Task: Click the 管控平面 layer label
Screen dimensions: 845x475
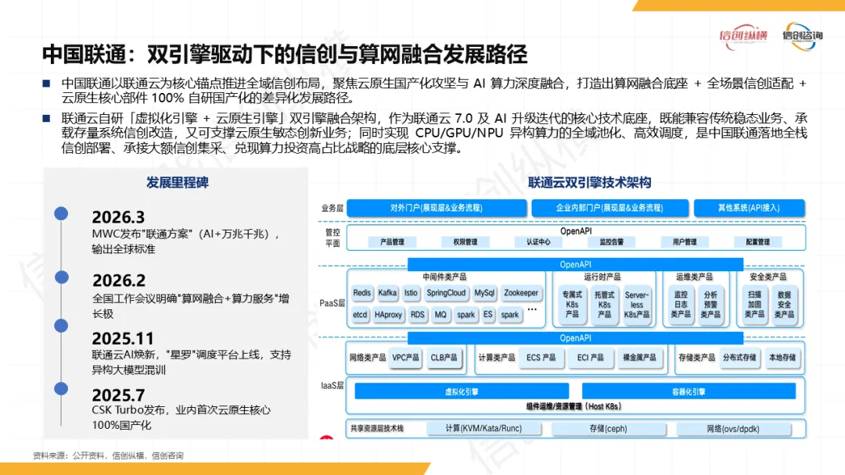Action: click(x=333, y=237)
